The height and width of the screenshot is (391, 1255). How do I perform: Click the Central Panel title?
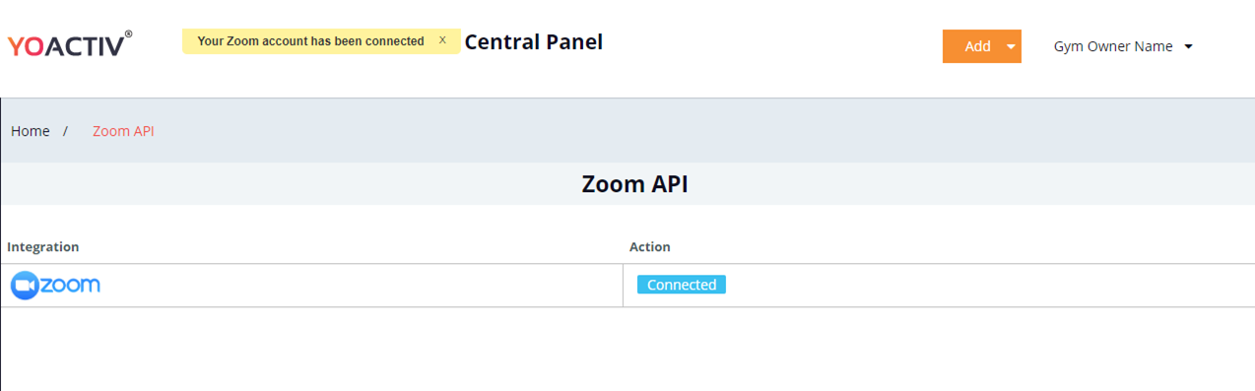coord(534,41)
